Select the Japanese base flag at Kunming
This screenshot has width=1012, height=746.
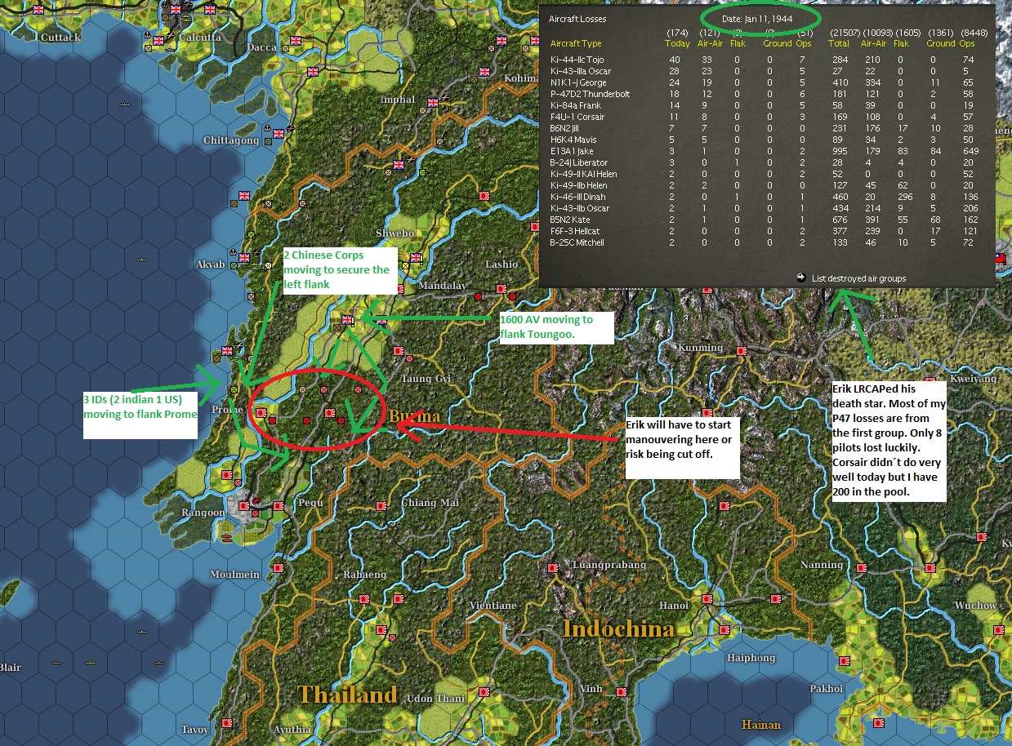742,351
